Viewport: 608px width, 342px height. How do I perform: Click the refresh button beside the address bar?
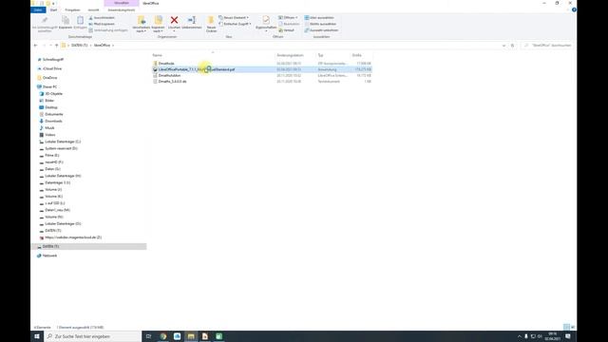513,46
